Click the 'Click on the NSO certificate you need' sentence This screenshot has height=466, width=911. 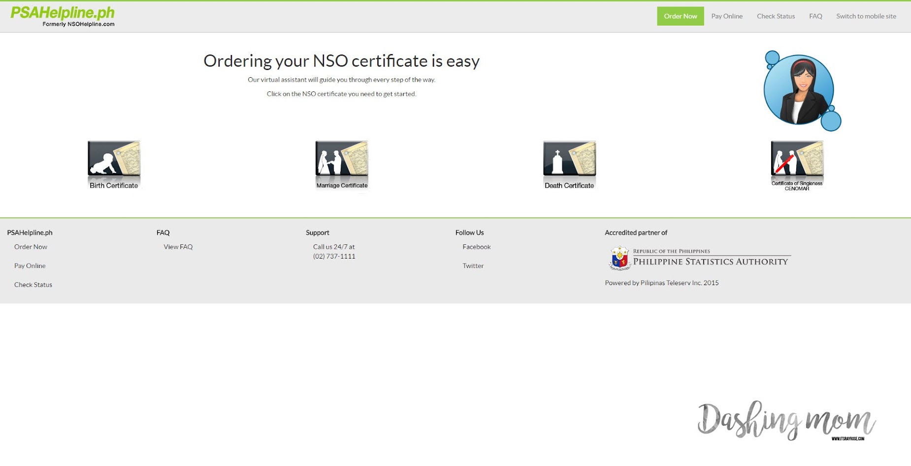coord(341,94)
